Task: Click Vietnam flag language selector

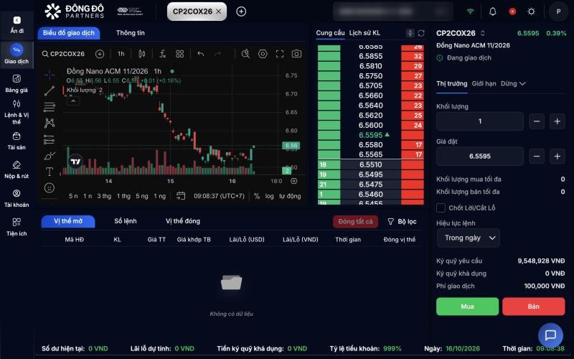Action: (512, 11)
